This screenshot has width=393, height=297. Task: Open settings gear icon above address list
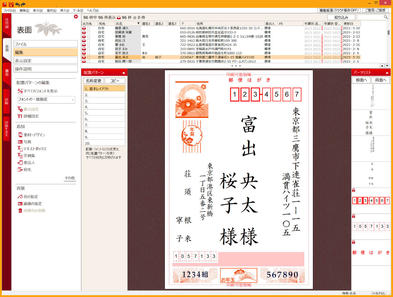[x=76, y=17]
